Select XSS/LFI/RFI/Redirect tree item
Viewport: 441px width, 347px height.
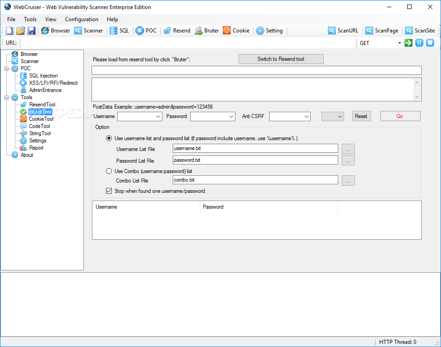pos(53,83)
